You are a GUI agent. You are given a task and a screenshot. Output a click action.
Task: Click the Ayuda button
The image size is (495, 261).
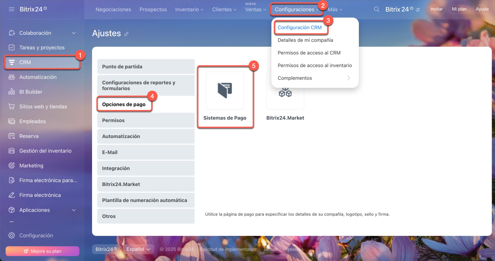coord(482,9)
